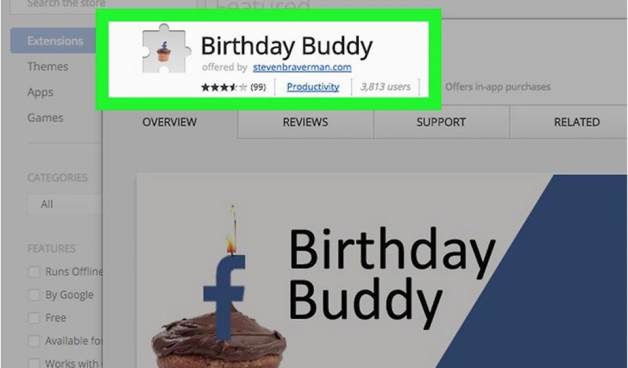Click the Search the store field

pyautogui.click(x=103, y=6)
